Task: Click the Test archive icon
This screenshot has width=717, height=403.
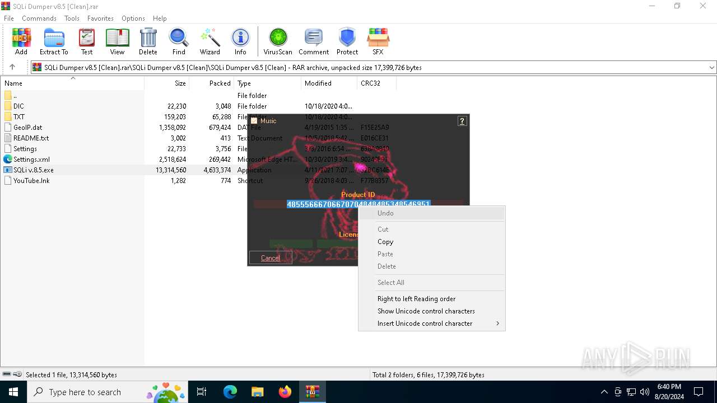Action: (87, 42)
